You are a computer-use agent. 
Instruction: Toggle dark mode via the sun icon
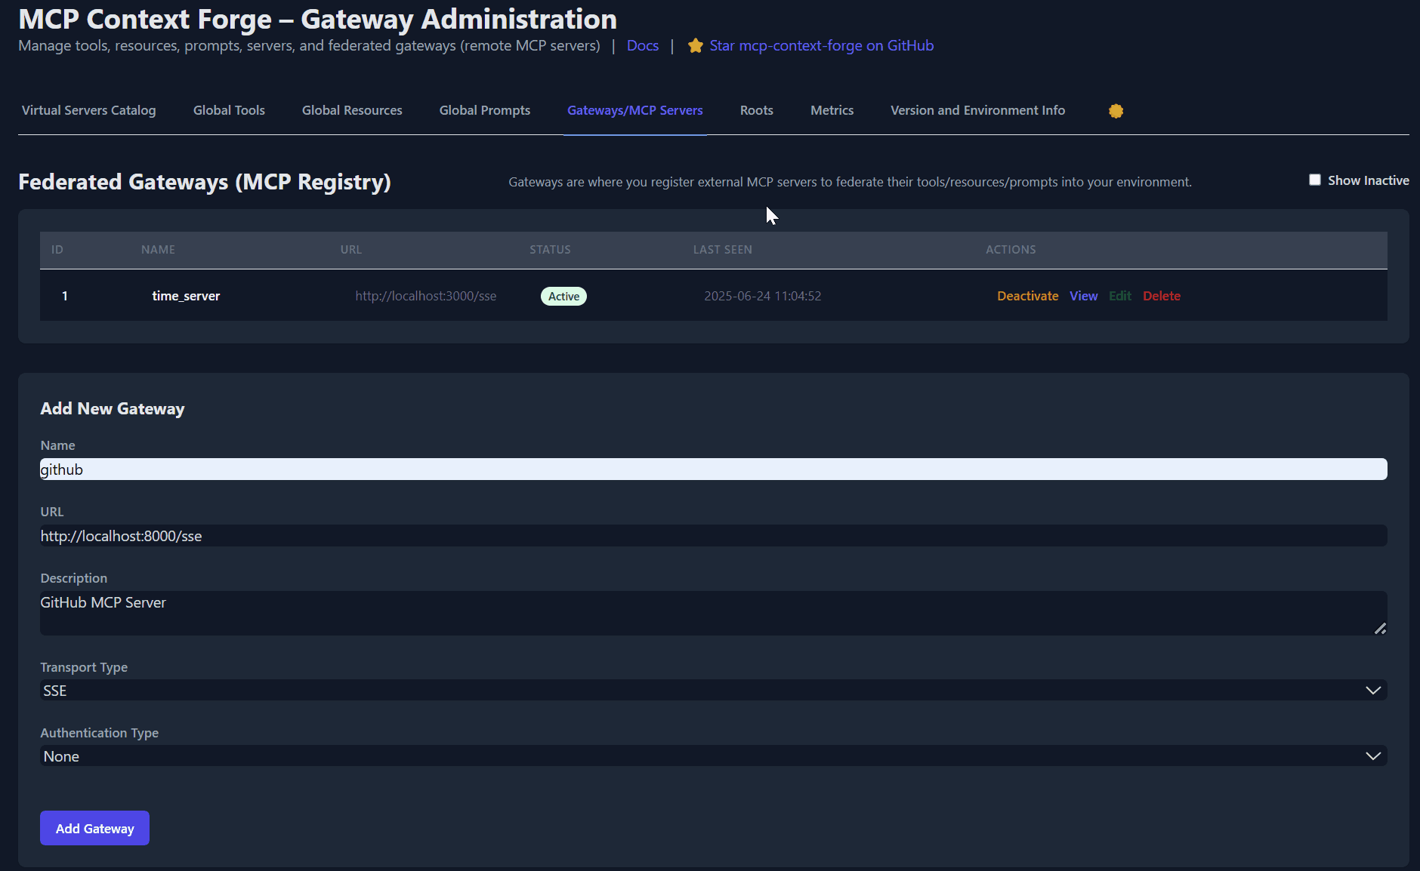[1116, 110]
